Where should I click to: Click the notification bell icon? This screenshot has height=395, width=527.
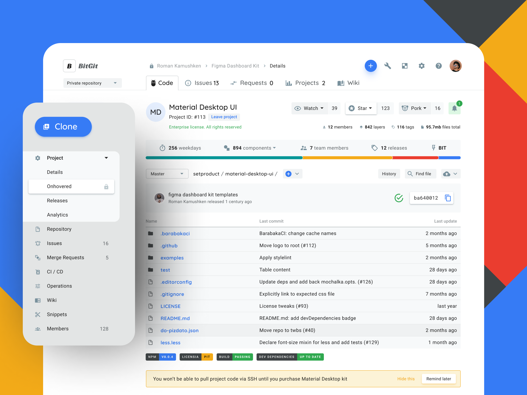point(454,109)
